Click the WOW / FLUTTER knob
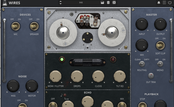This screenshot has height=107, width=174. [55, 76]
